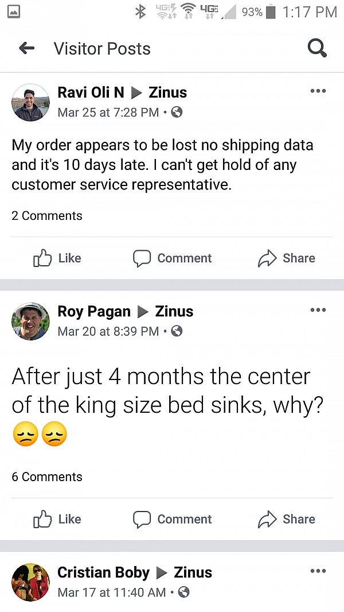Like Ravi Oli N's lost order post
Image resolution: width=344 pixels, height=612 pixels.
[57, 258]
